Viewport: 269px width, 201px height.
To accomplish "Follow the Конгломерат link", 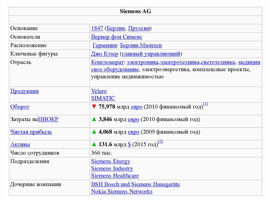I will point(107,62).
